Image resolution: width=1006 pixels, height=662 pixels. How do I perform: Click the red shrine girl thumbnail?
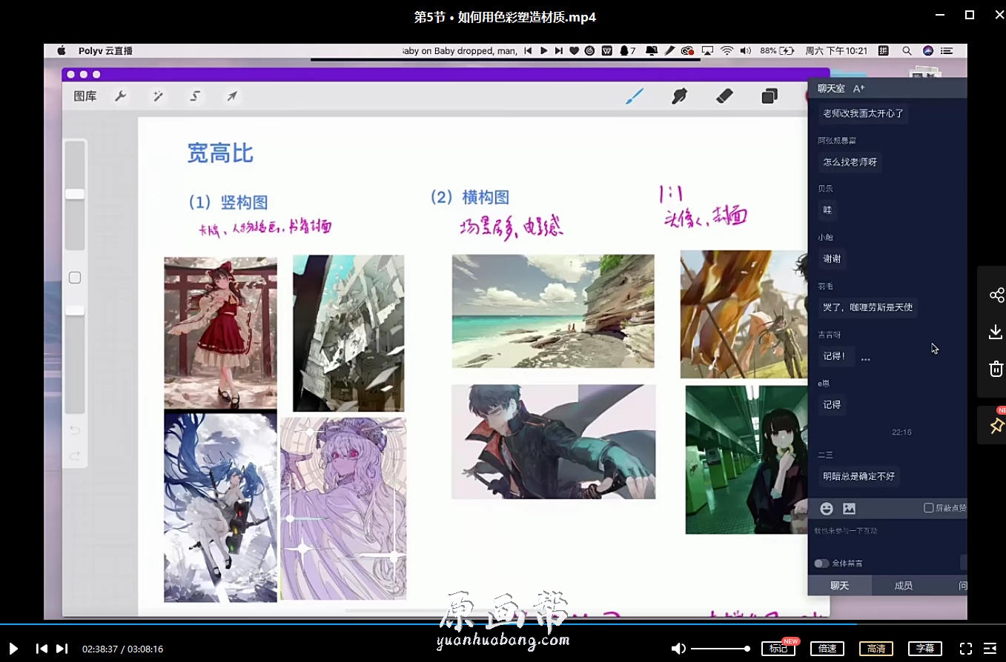click(220, 333)
